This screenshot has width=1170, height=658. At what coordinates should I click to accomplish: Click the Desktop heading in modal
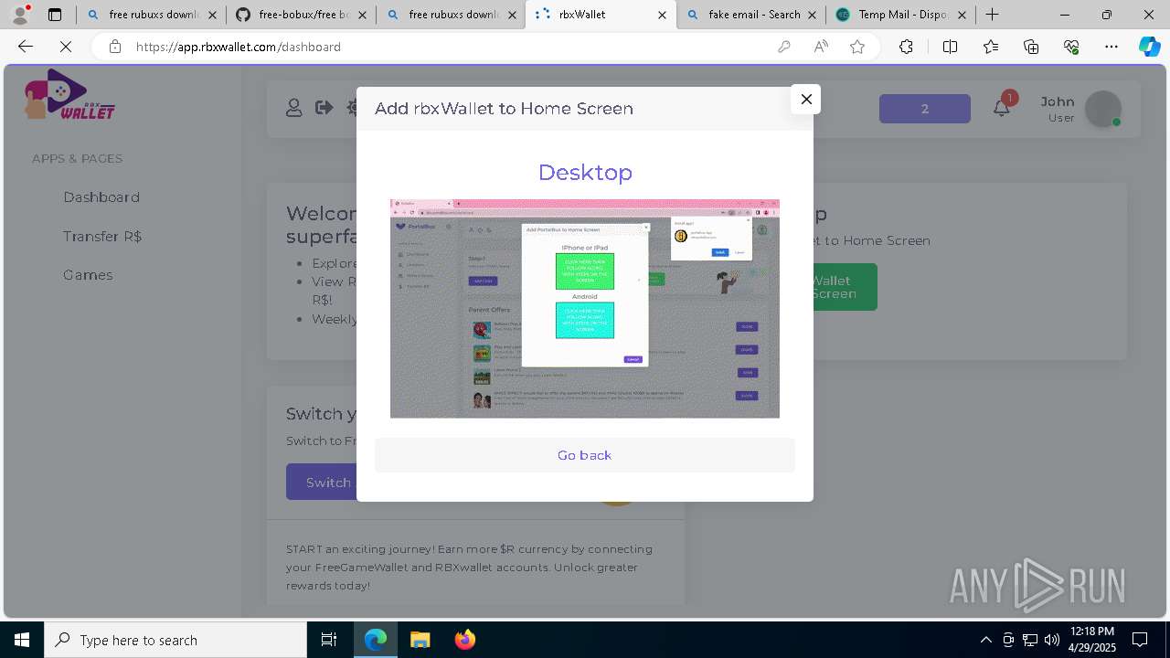pos(585,172)
